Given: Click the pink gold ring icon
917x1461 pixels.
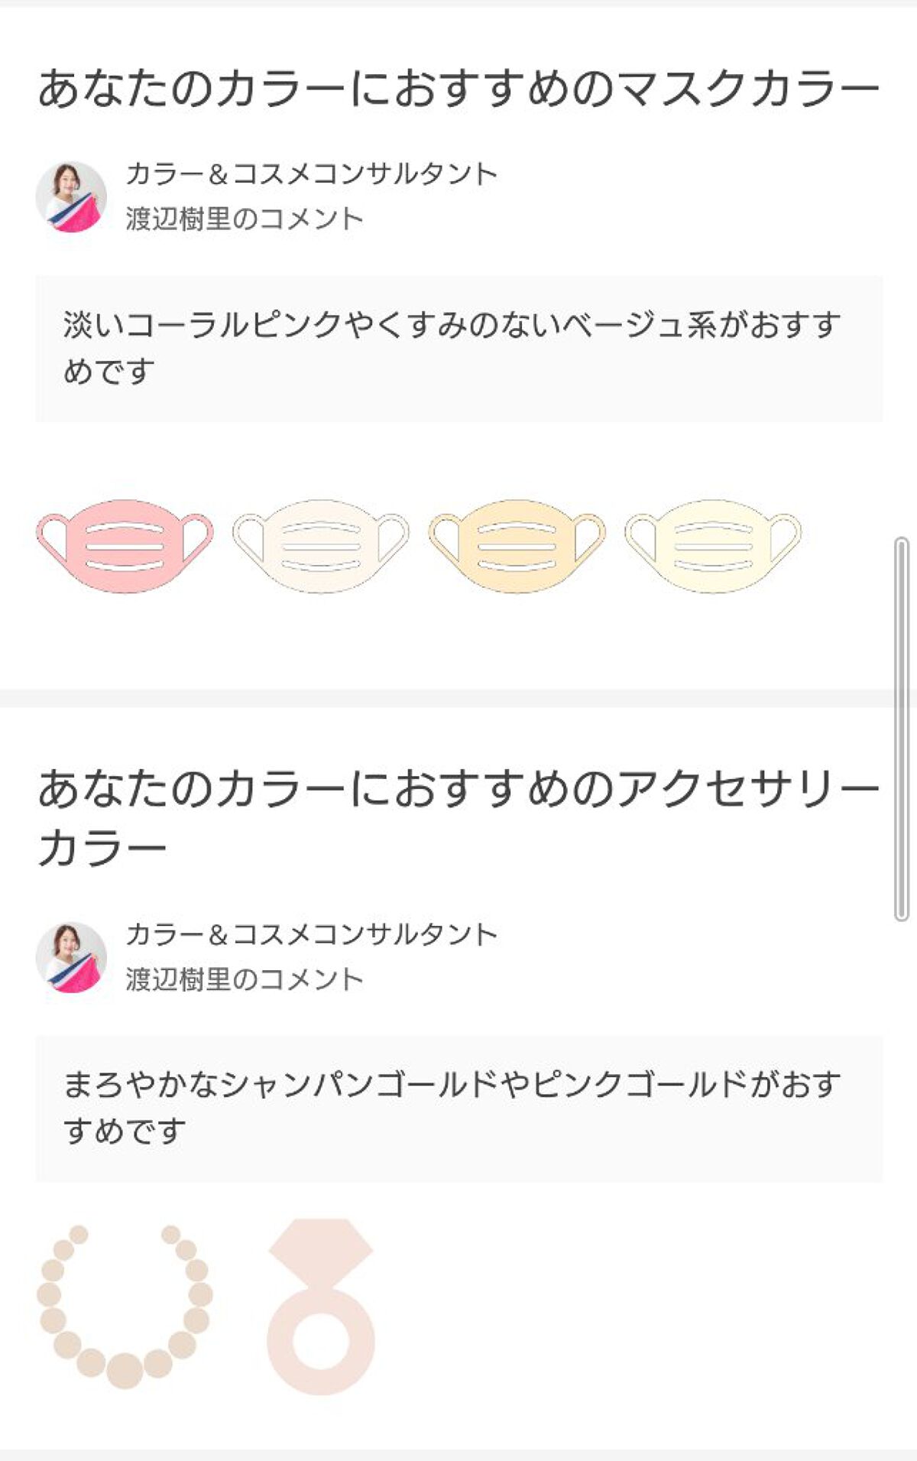Looking at the screenshot, I should coord(320,1306).
